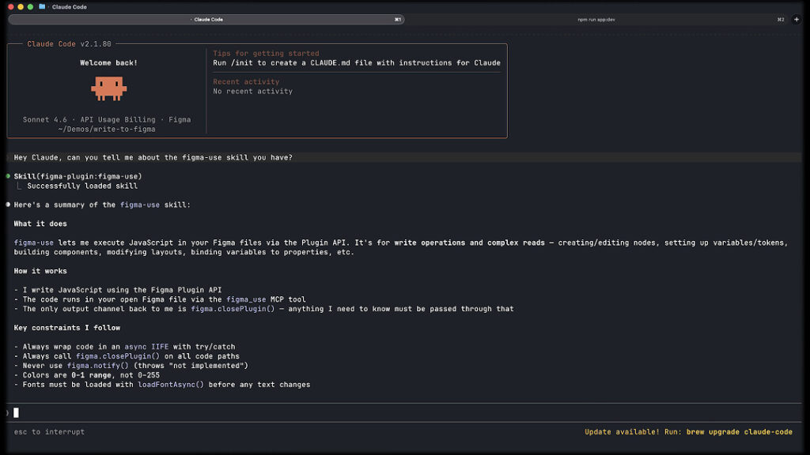
Task: Click the ~/Demos/write-to-figma directory path
Action: tap(107, 129)
